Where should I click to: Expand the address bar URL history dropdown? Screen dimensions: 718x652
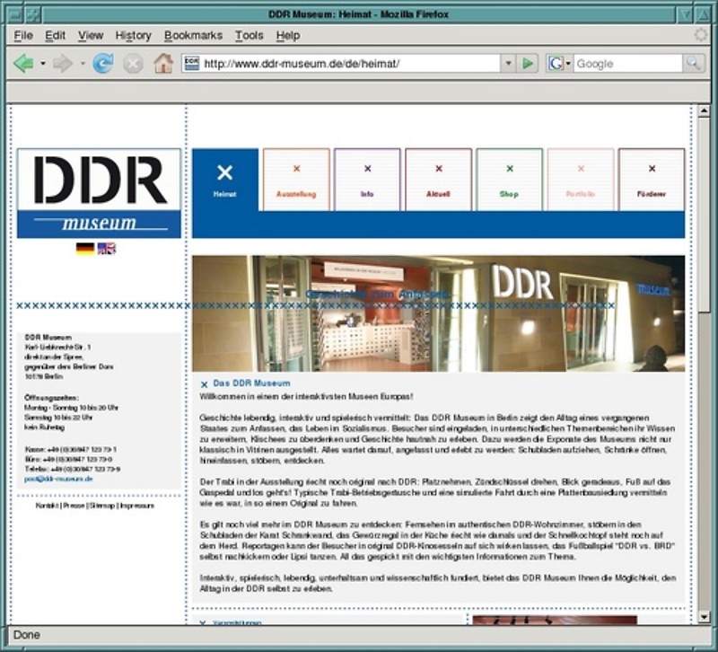tap(508, 63)
